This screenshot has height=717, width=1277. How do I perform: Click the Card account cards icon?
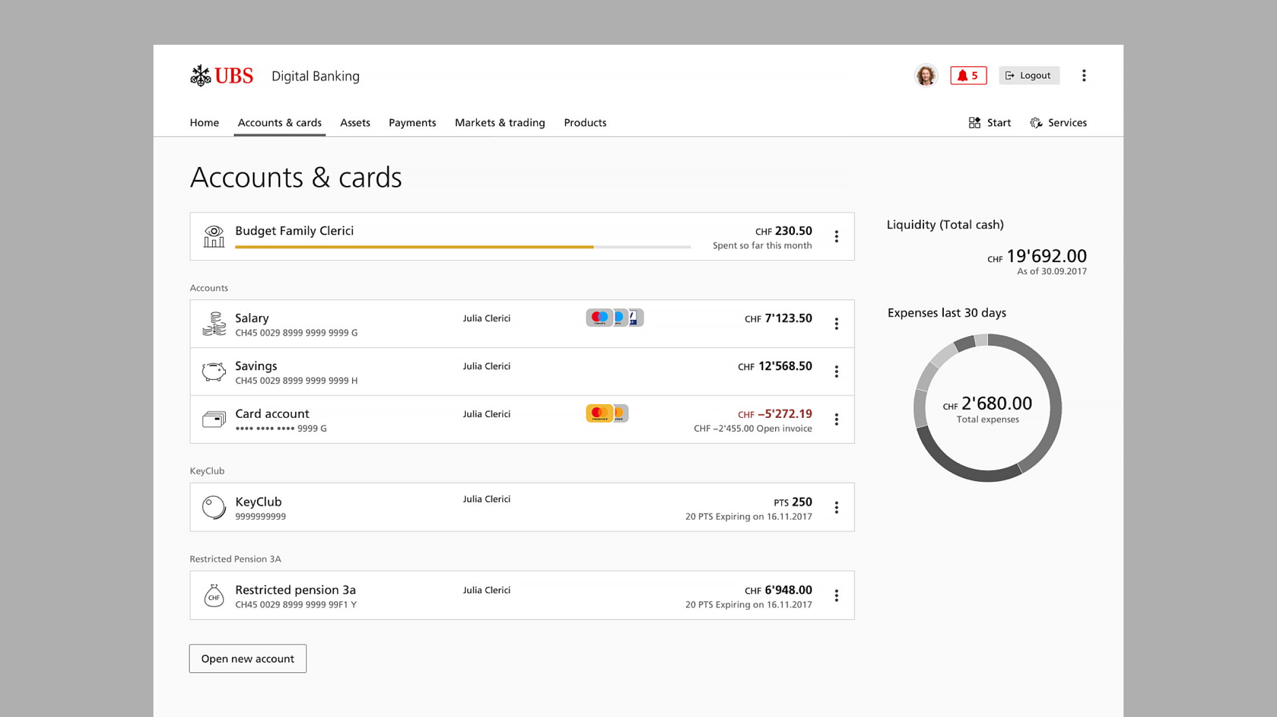pos(214,420)
